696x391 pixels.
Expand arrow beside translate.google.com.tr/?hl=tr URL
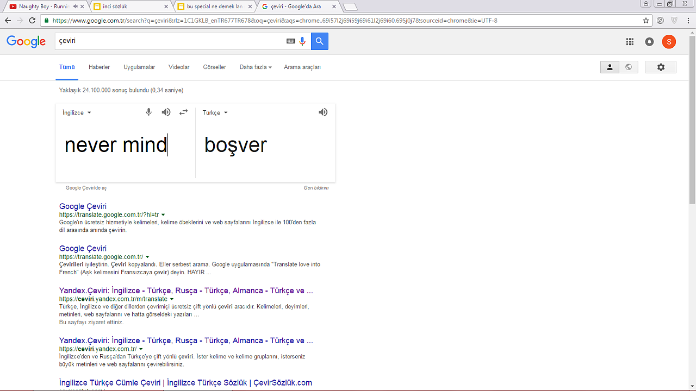point(163,215)
